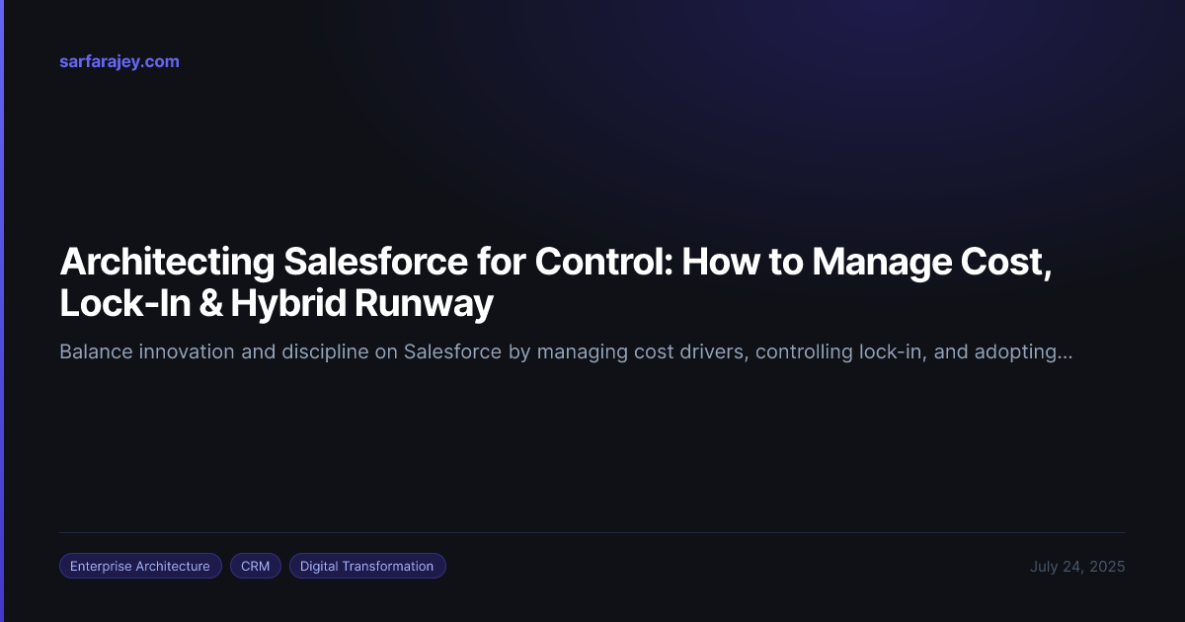The height and width of the screenshot is (622, 1185).
Task: Click the purple accent bar on left edge
Action: pyautogui.click(x=2, y=311)
